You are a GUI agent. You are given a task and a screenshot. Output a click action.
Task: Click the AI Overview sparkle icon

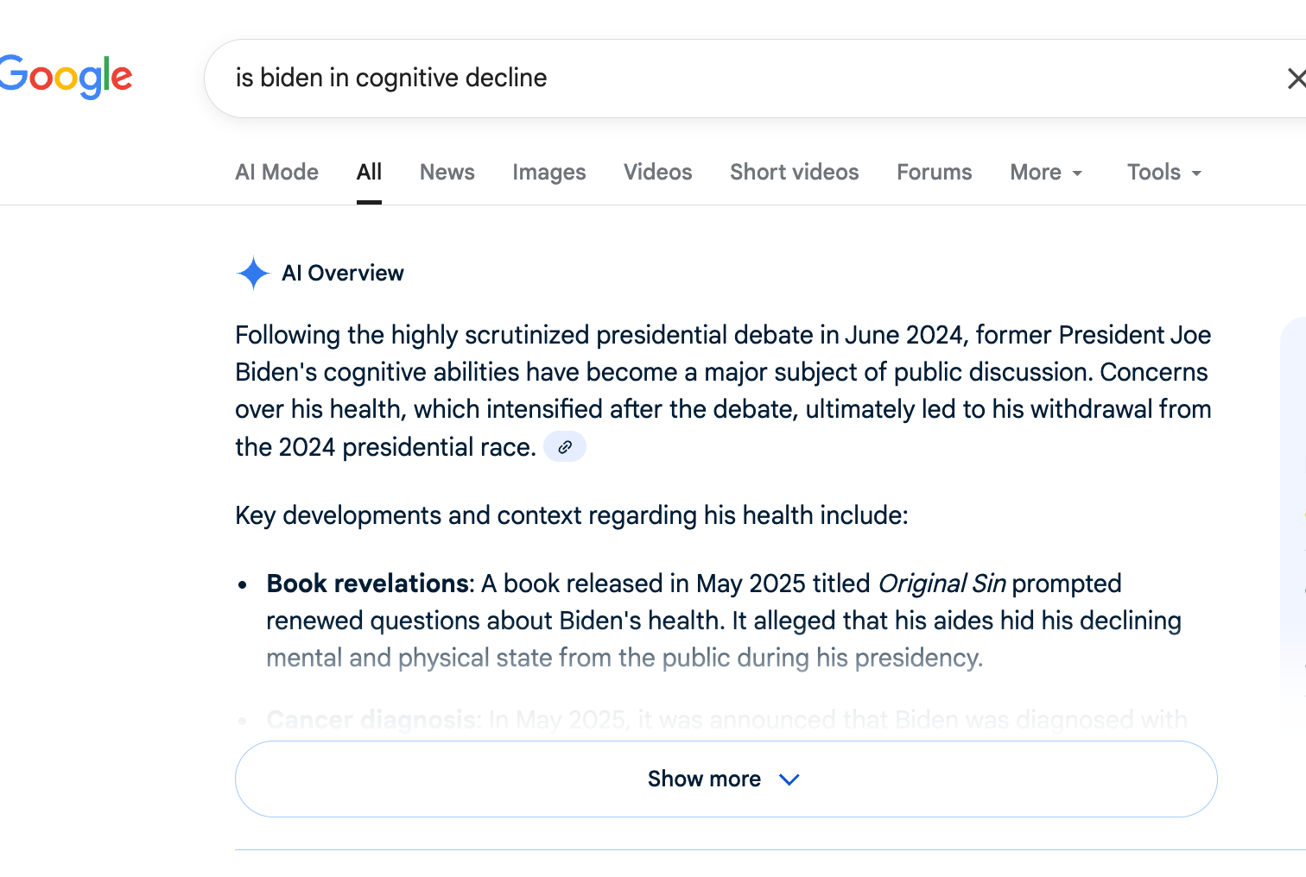coord(253,274)
